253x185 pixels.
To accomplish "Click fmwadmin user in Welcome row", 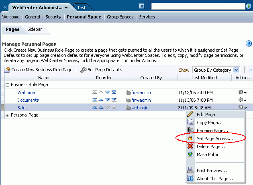I will (x=141, y=92).
